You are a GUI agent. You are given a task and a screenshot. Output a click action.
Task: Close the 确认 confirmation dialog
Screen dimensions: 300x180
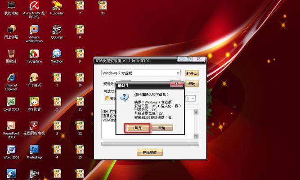177,84
